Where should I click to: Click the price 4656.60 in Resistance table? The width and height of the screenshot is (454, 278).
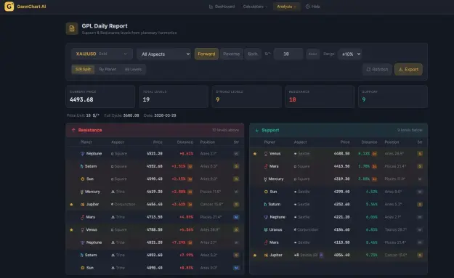(x=154, y=205)
